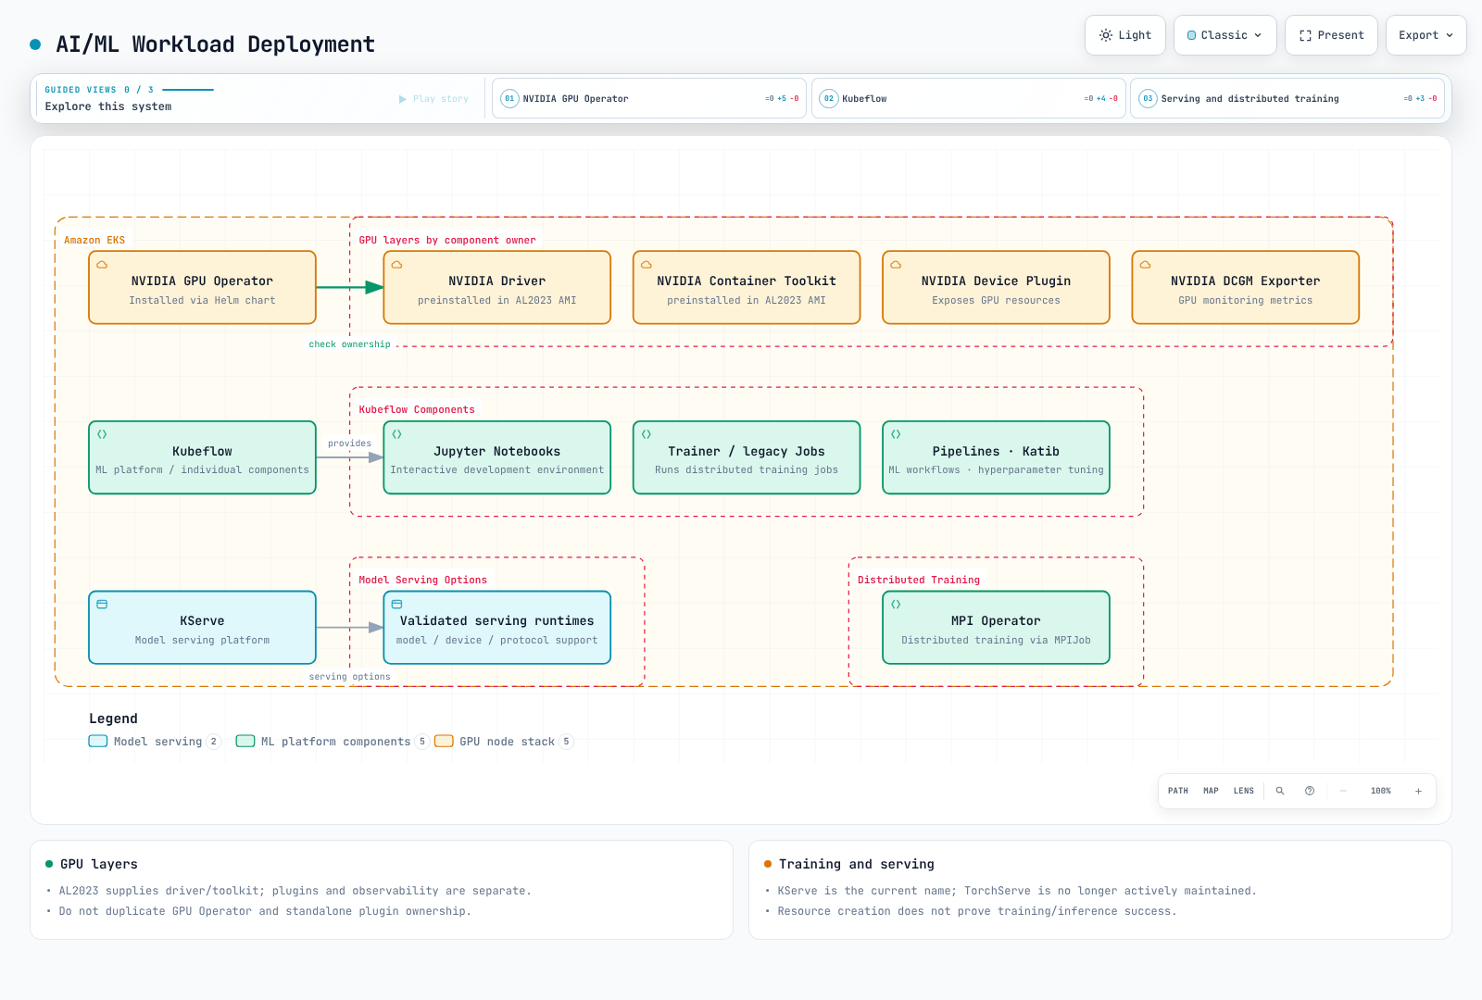Open guided view 02 Kubeflow
The width and height of the screenshot is (1482, 1000).
[x=968, y=98]
